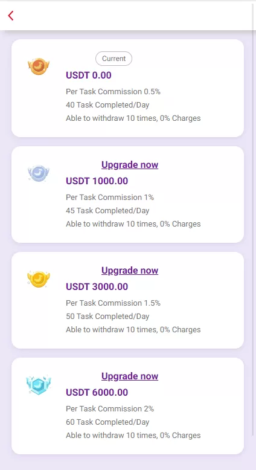256x470 pixels.
Task: Click the Per Task Commission 0.5% text
Action: point(113,92)
